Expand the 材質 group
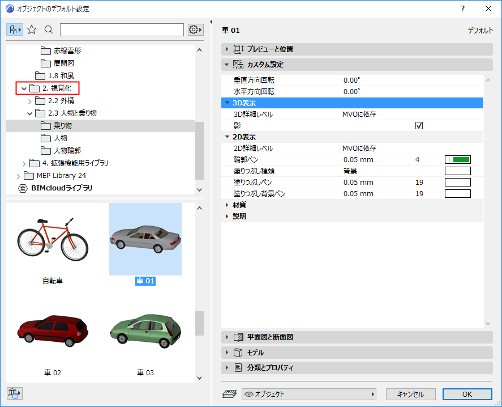 (227, 205)
